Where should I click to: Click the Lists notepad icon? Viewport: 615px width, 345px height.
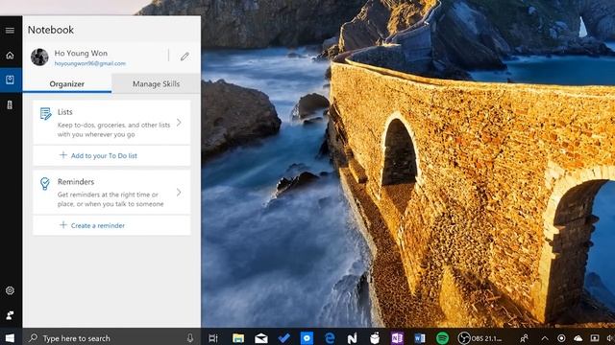45,113
